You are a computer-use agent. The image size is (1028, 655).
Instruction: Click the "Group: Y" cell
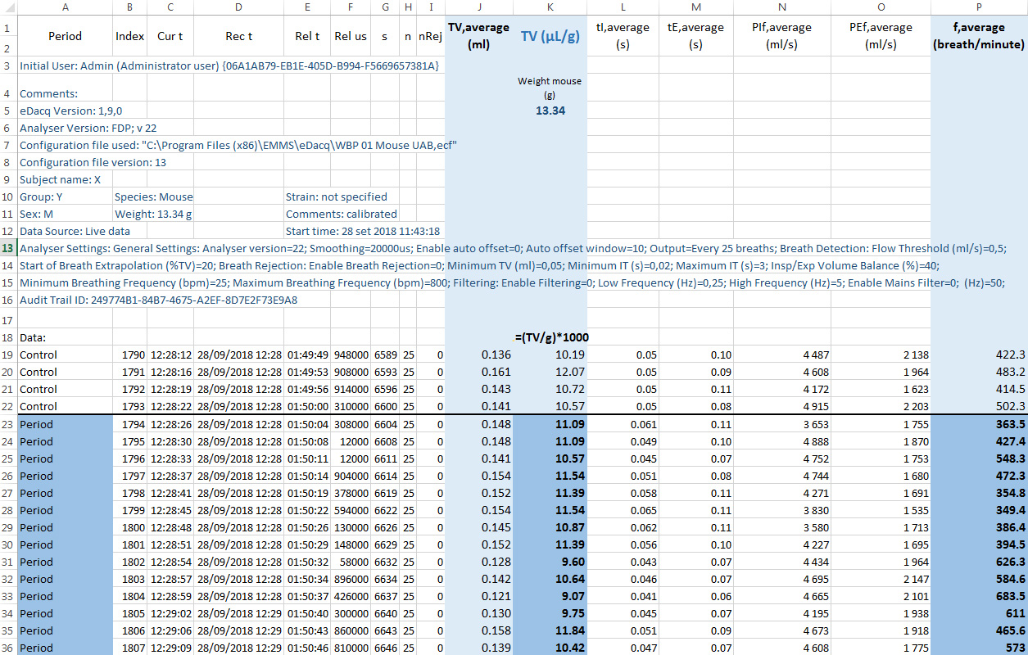click(41, 196)
